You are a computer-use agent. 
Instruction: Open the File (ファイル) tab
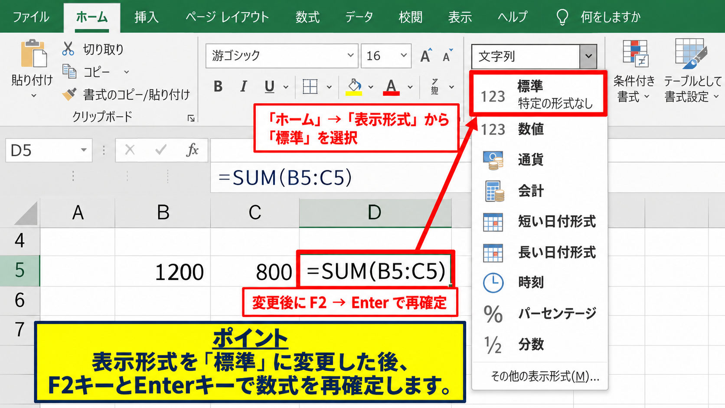(31, 17)
